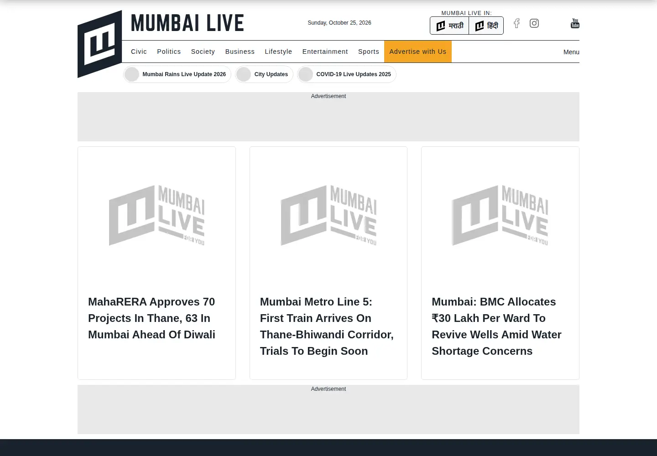This screenshot has width=657, height=456.
Task: Click the date Sunday, October 25, 2026
Action: [339, 23]
